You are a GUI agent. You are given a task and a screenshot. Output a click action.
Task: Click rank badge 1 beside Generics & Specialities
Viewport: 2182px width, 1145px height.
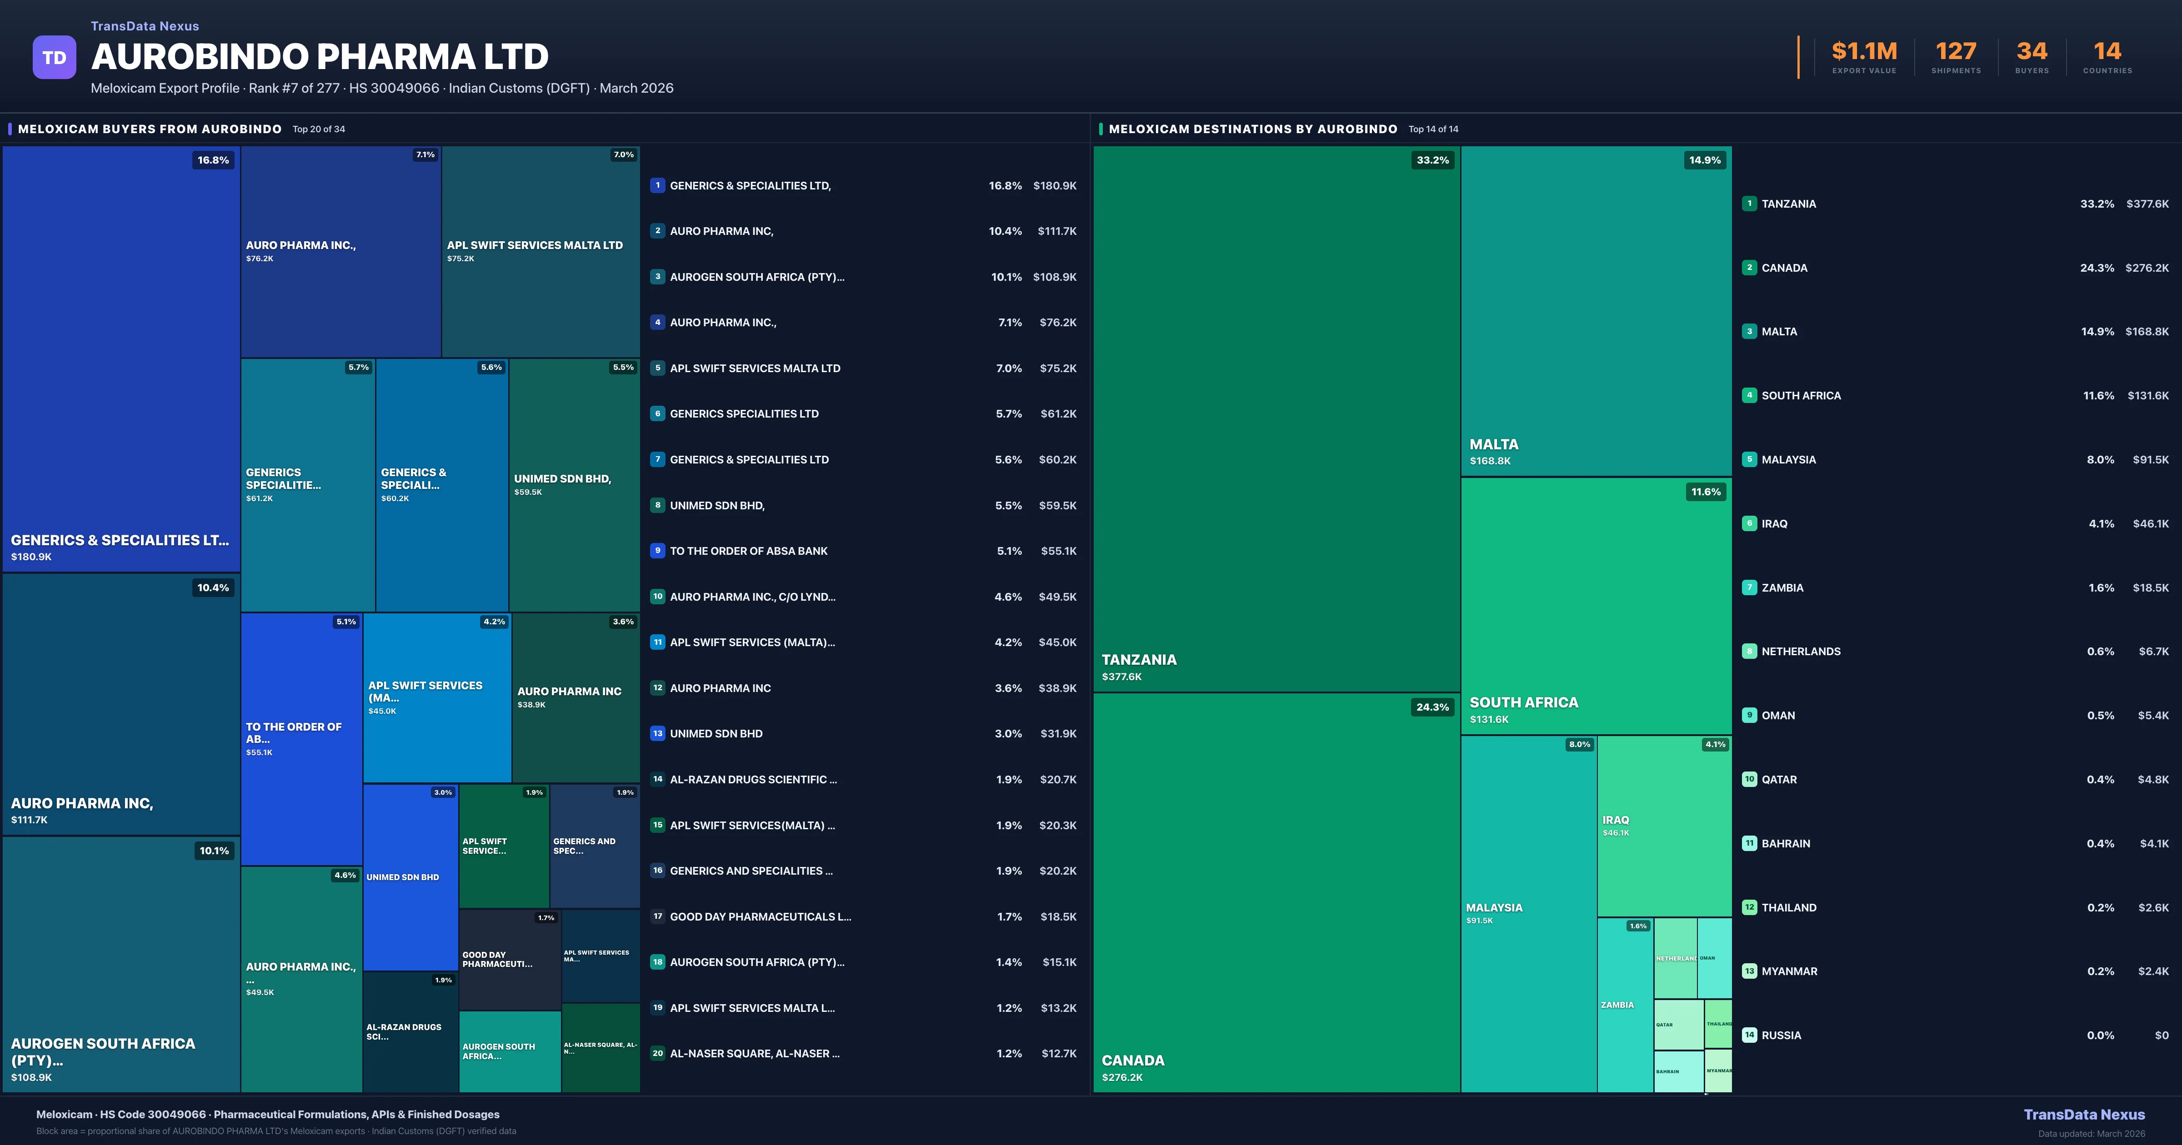coord(657,185)
